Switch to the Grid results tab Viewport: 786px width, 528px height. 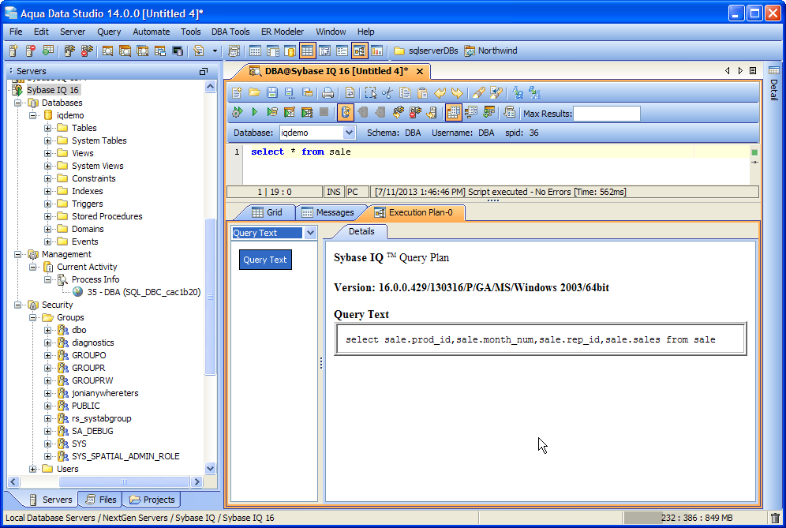[268, 212]
